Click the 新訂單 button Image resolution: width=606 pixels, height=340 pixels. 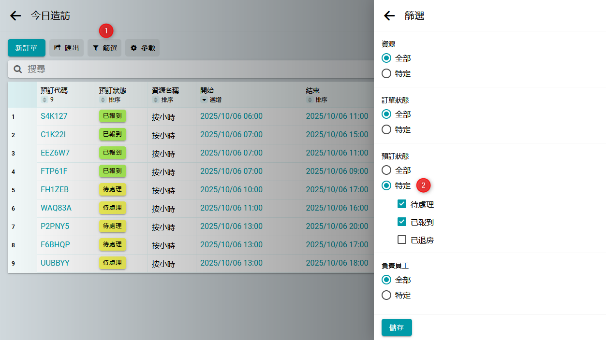pos(26,48)
